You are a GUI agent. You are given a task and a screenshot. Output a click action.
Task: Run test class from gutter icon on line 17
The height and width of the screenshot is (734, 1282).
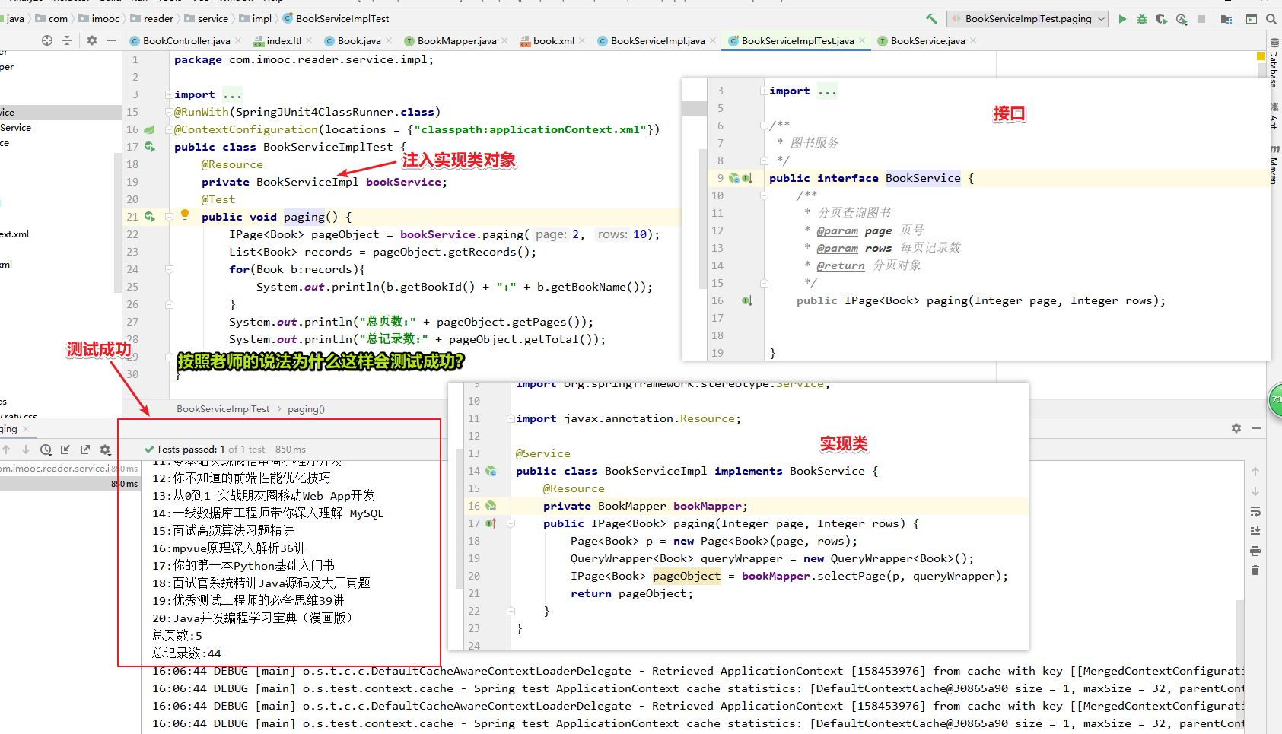click(150, 147)
